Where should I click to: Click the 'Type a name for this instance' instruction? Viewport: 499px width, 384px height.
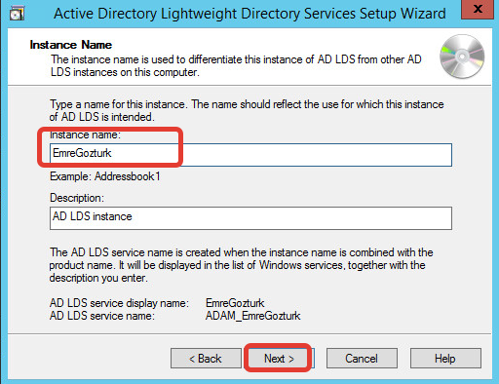[247, 110]
